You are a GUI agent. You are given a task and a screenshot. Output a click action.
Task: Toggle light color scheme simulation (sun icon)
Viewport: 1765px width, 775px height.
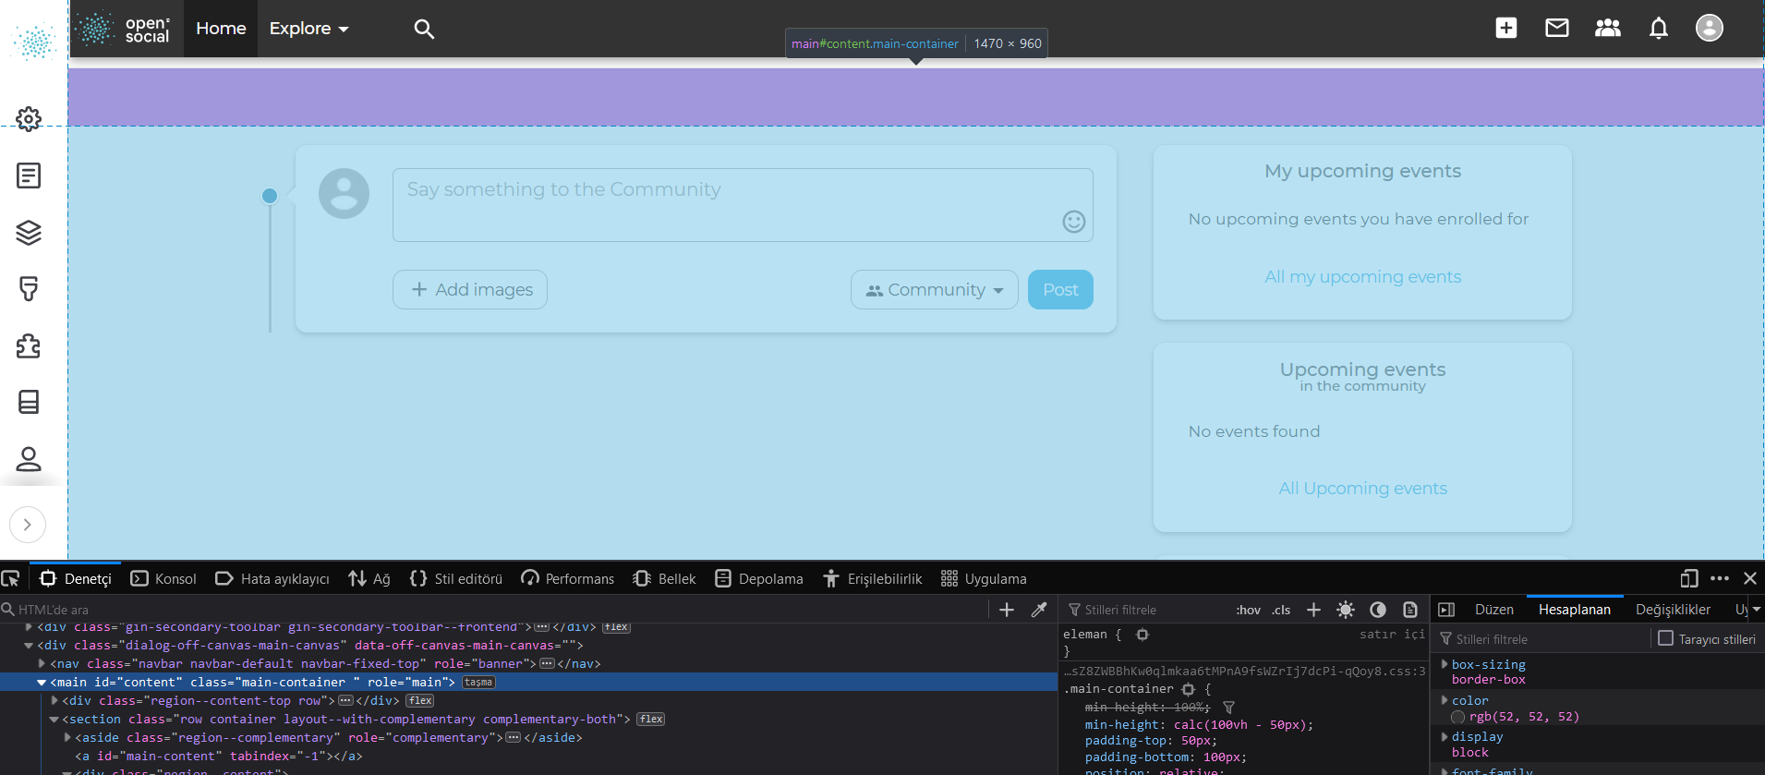(1346, 610)
